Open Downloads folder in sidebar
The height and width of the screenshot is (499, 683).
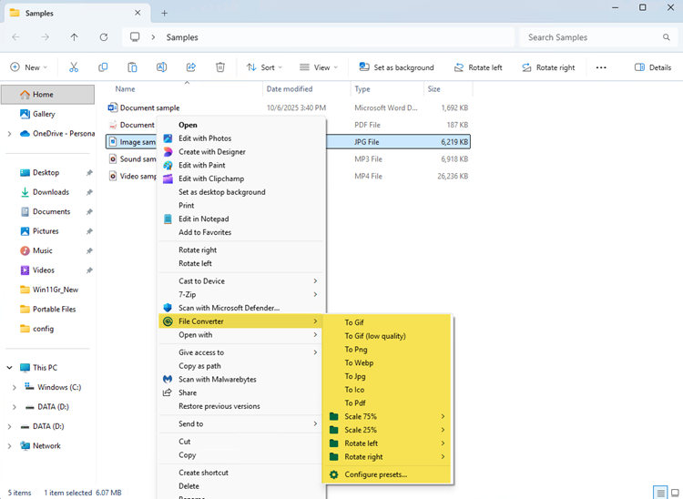pos(51,192)
